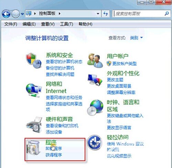The width and height of the screenshot is (172, 168).
Task: Open the User Accounts people icon
Action: point(95,61)
